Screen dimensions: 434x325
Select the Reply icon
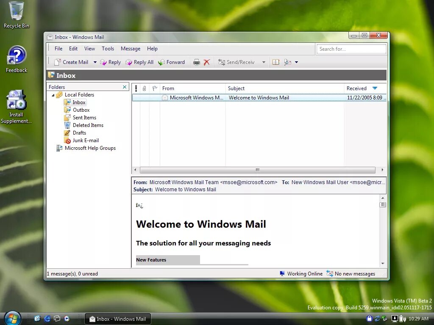point(110,62)
